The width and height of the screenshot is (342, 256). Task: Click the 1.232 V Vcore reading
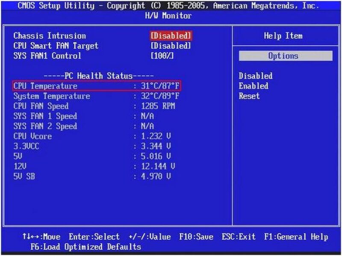click(156, 136)
